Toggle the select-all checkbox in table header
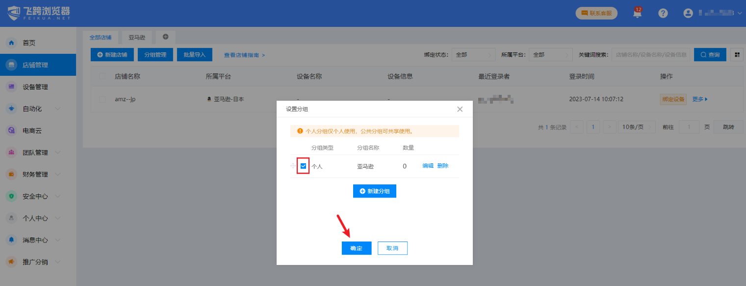Screen dimensions: 746x286 click(103, 76)
